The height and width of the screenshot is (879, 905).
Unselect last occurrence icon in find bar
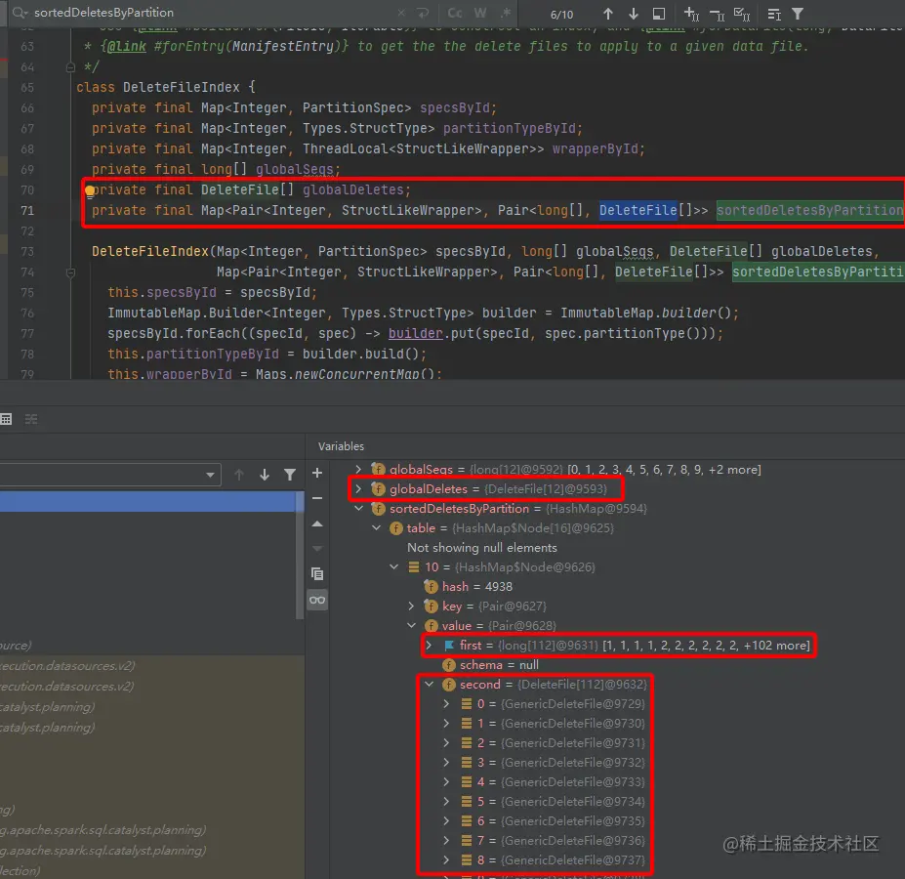(x=717, y=14)
